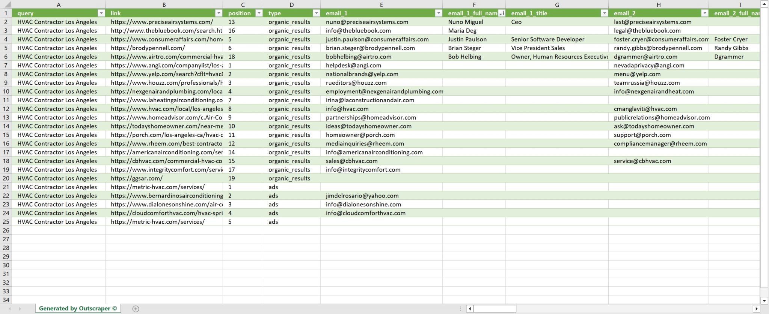The width and height of the screenshot is (769, 314).
Task: Select nuno@preciseairsystems.com email cell
Action: 381,22
